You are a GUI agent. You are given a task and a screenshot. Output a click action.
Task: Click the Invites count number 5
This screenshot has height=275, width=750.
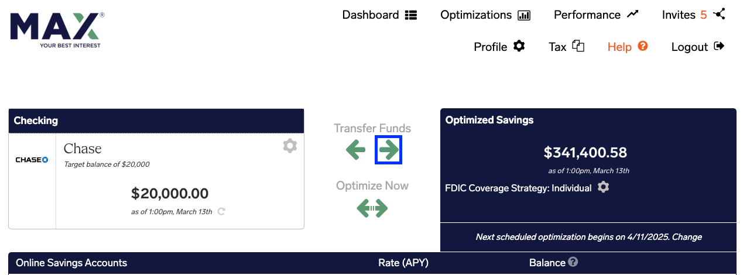(x=704, y=15)
